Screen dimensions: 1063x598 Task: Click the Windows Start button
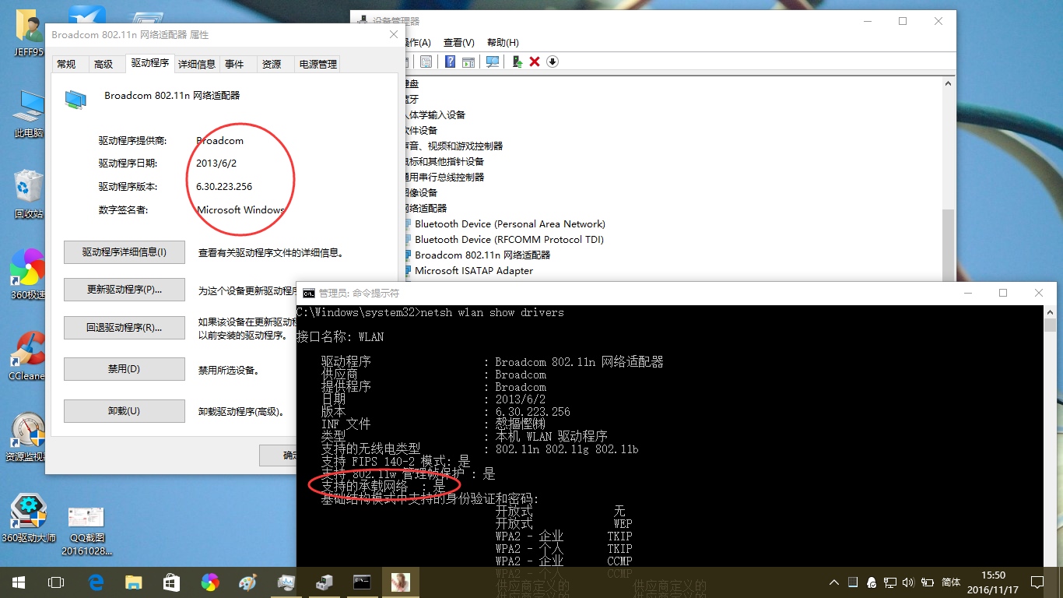coord(19,582)
